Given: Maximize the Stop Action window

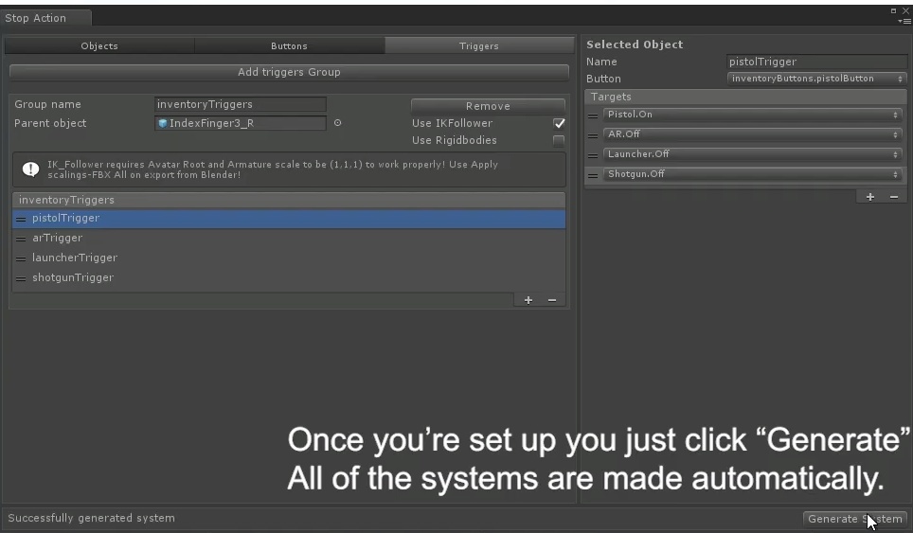Looking at the screenshot, I should (x=893, y=10).
